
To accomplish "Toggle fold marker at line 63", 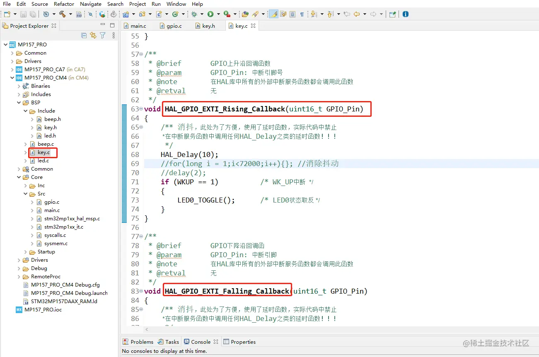I will point(141,109).
